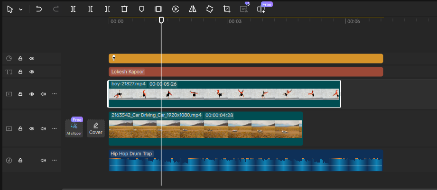Screen dimensions: 437x190
Task: Hide the text track with eye icon
Action: tap(32, 72)
